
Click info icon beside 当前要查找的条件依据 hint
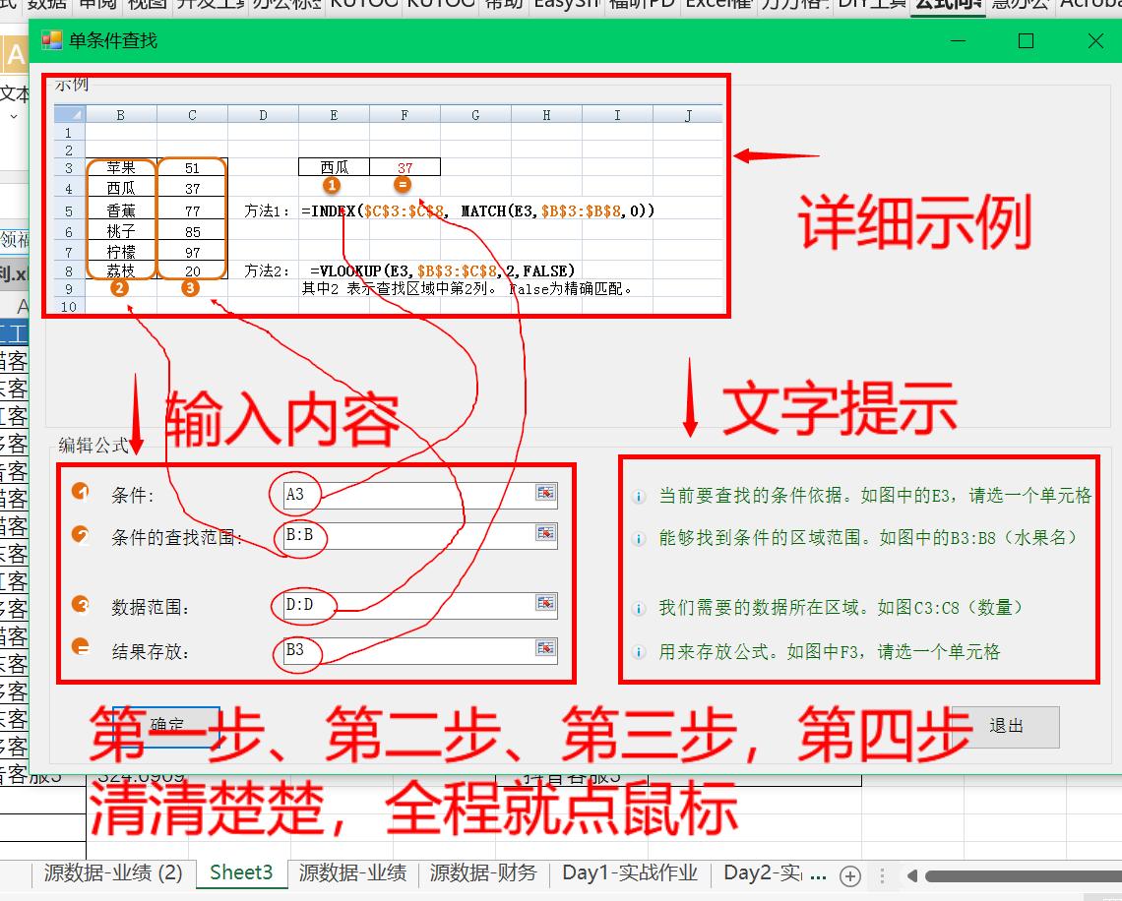coord(639,497)
